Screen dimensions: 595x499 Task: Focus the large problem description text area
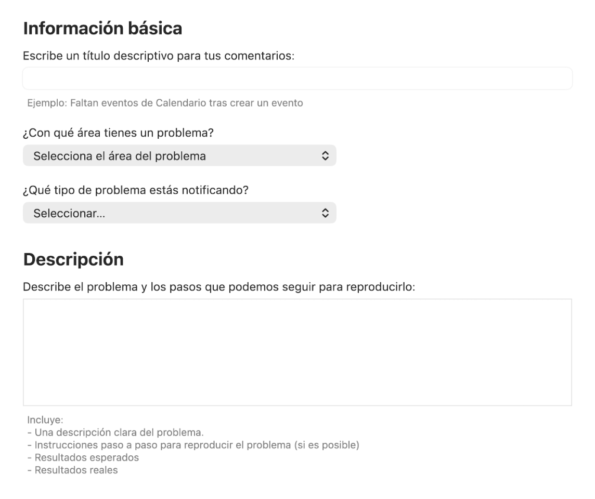pos(297,352)
